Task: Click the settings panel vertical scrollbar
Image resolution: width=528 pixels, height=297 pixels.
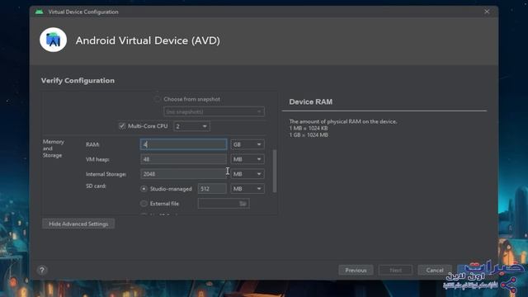Action: (275, 171)
